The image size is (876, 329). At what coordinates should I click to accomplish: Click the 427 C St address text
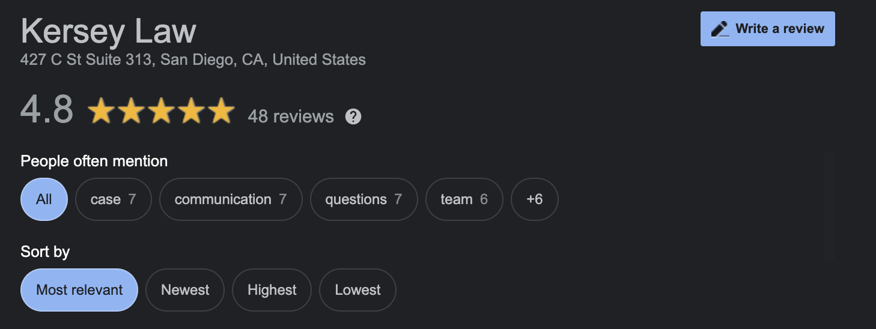pyautogui.click(x=193, y=60)
